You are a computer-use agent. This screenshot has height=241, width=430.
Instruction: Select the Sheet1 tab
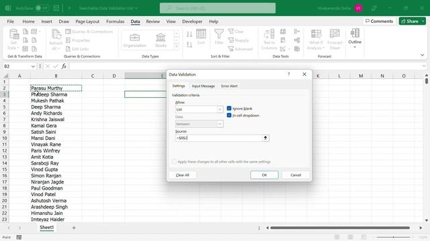(46, 228)
